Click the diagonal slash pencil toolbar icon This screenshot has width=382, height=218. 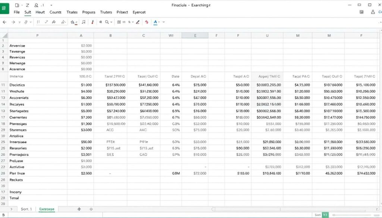46,22
